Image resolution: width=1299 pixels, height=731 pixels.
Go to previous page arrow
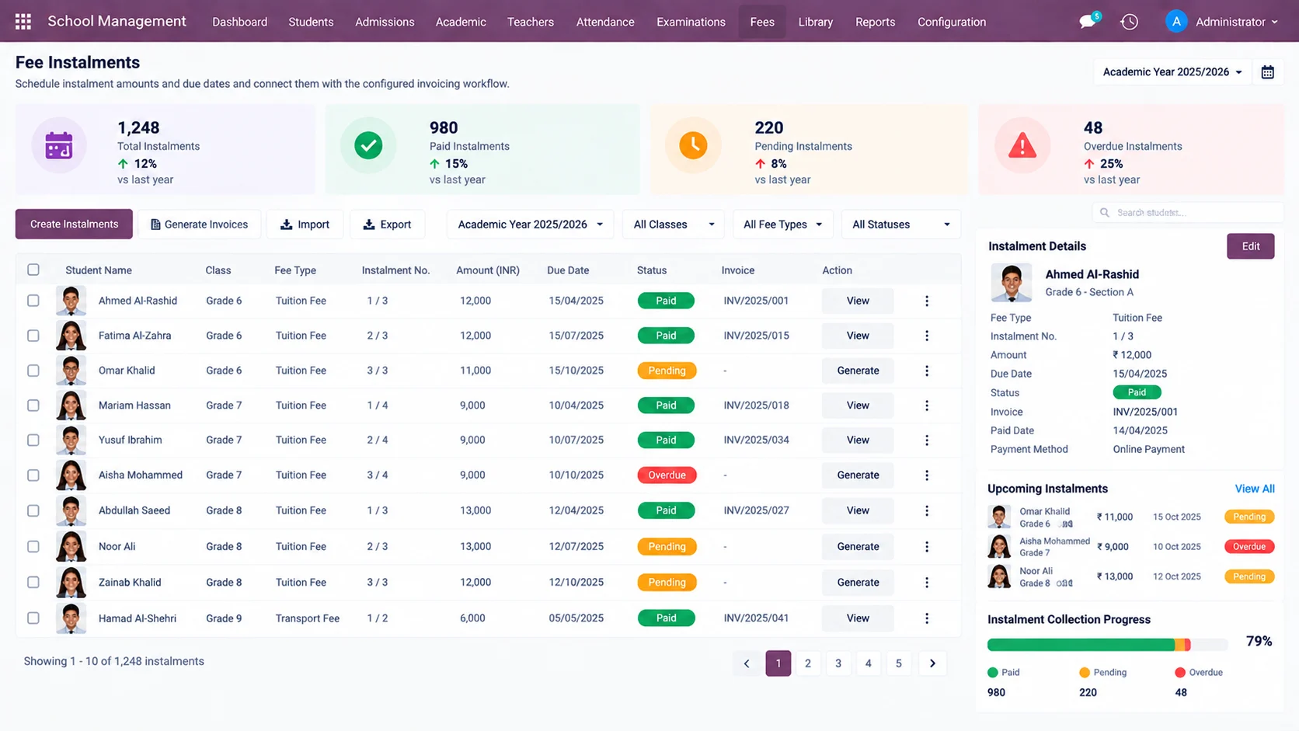pos(747,663)
